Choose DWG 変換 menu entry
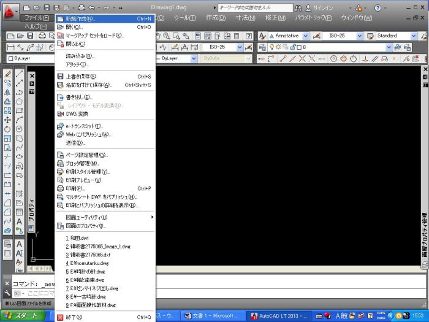This screenshot has width=429, height=322. pyautogui.click(x=105, y=113)
